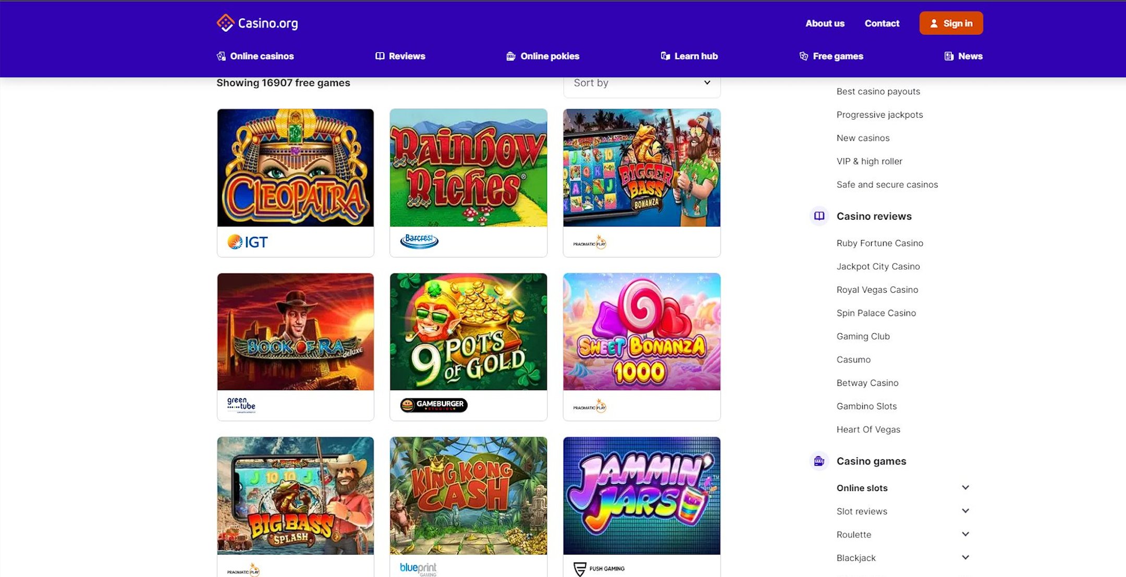
Task: Open Book of Ra deluxe thumbnail
Action: [296, 332]
